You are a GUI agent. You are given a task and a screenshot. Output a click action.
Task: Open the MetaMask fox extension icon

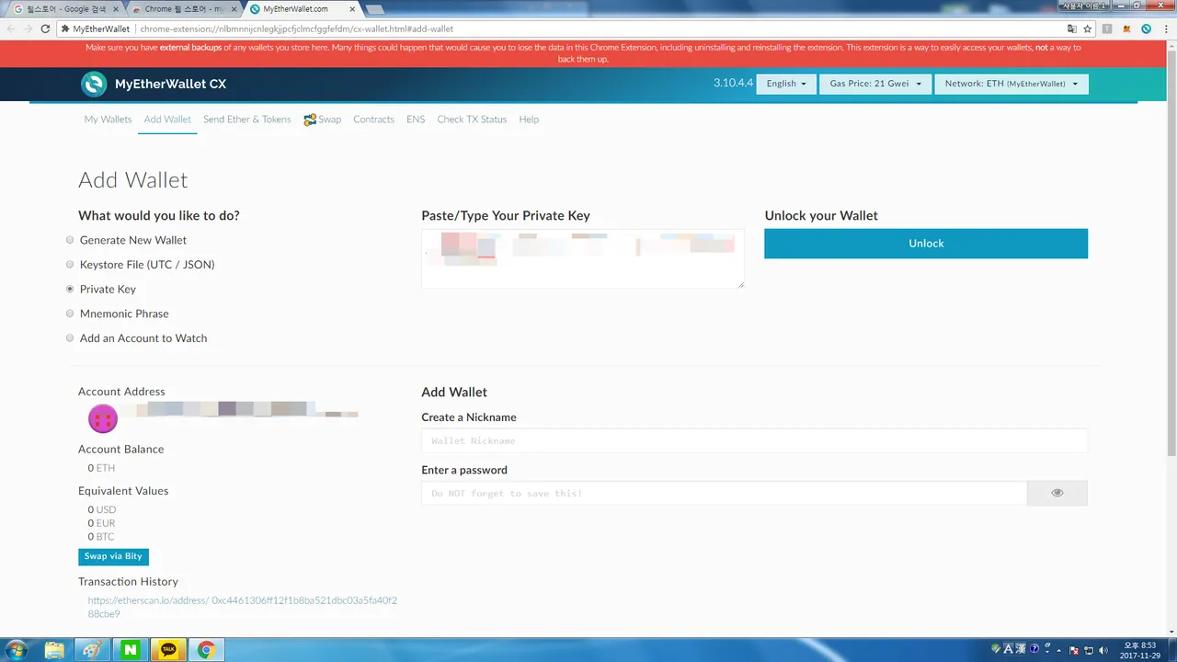click(x=1127, y=29)
